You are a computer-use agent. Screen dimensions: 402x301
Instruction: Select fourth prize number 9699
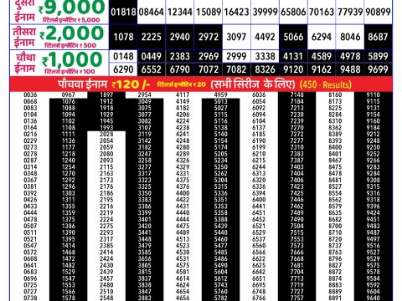(x=379, y=69)
